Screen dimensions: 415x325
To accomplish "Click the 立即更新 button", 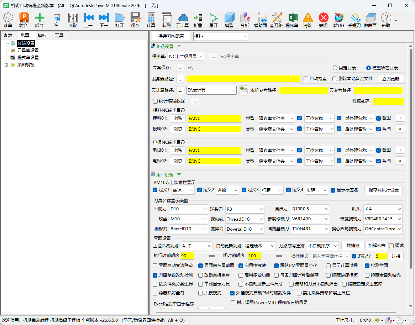I will (391, 79).
